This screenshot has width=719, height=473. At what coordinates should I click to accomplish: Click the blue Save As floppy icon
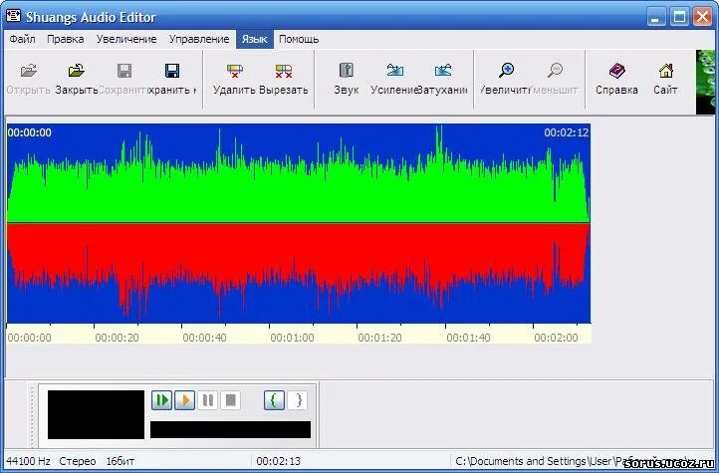pos(172,71)
